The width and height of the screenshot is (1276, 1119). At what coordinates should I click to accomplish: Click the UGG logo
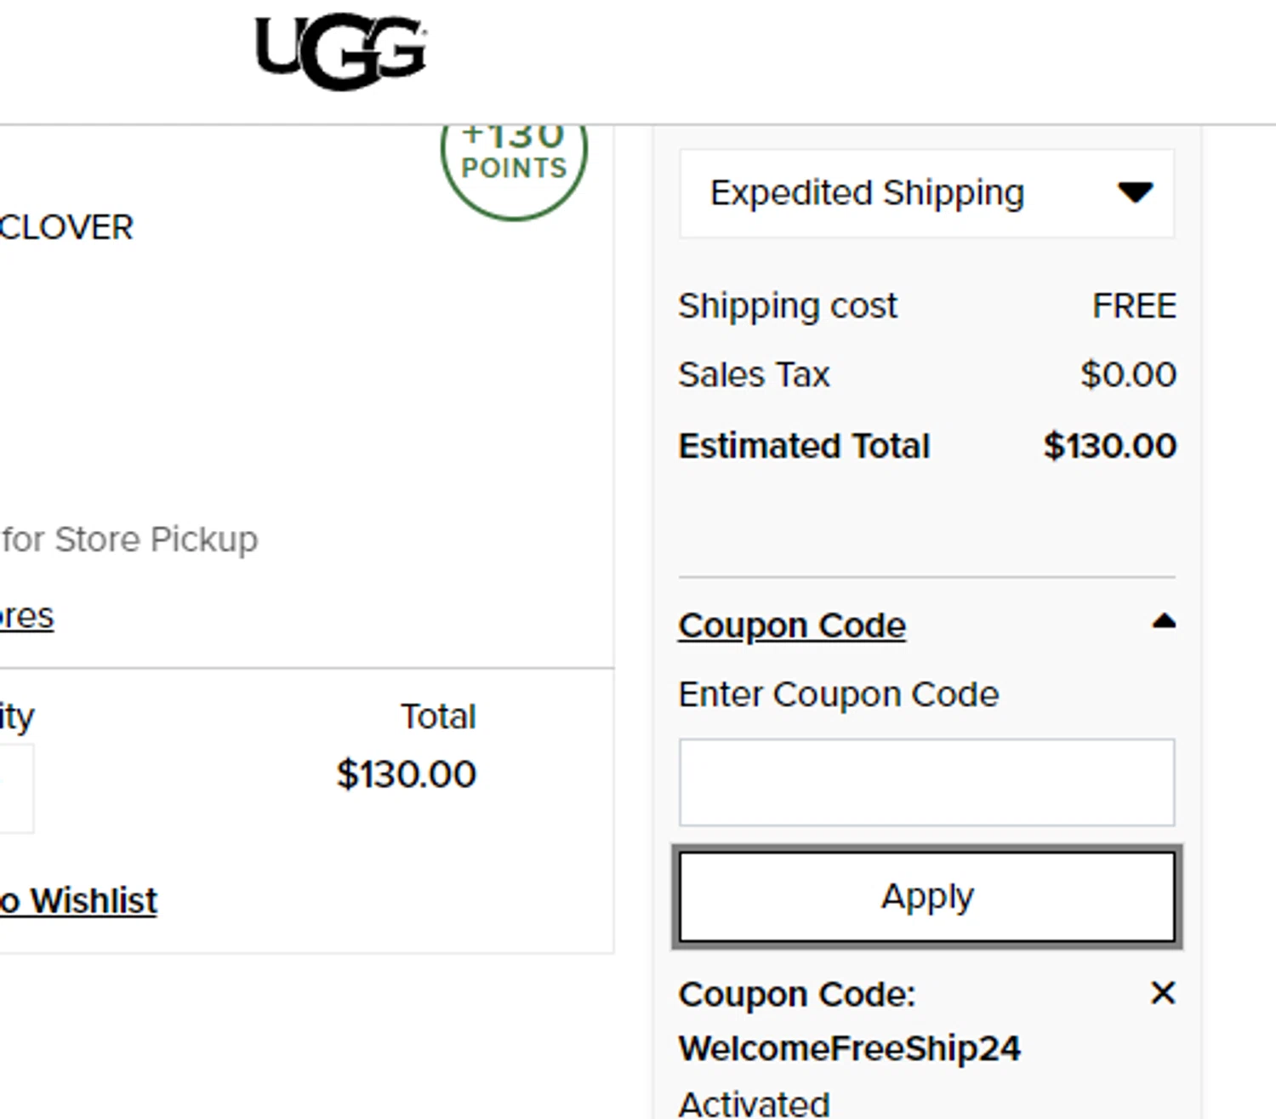click(340, 51)
